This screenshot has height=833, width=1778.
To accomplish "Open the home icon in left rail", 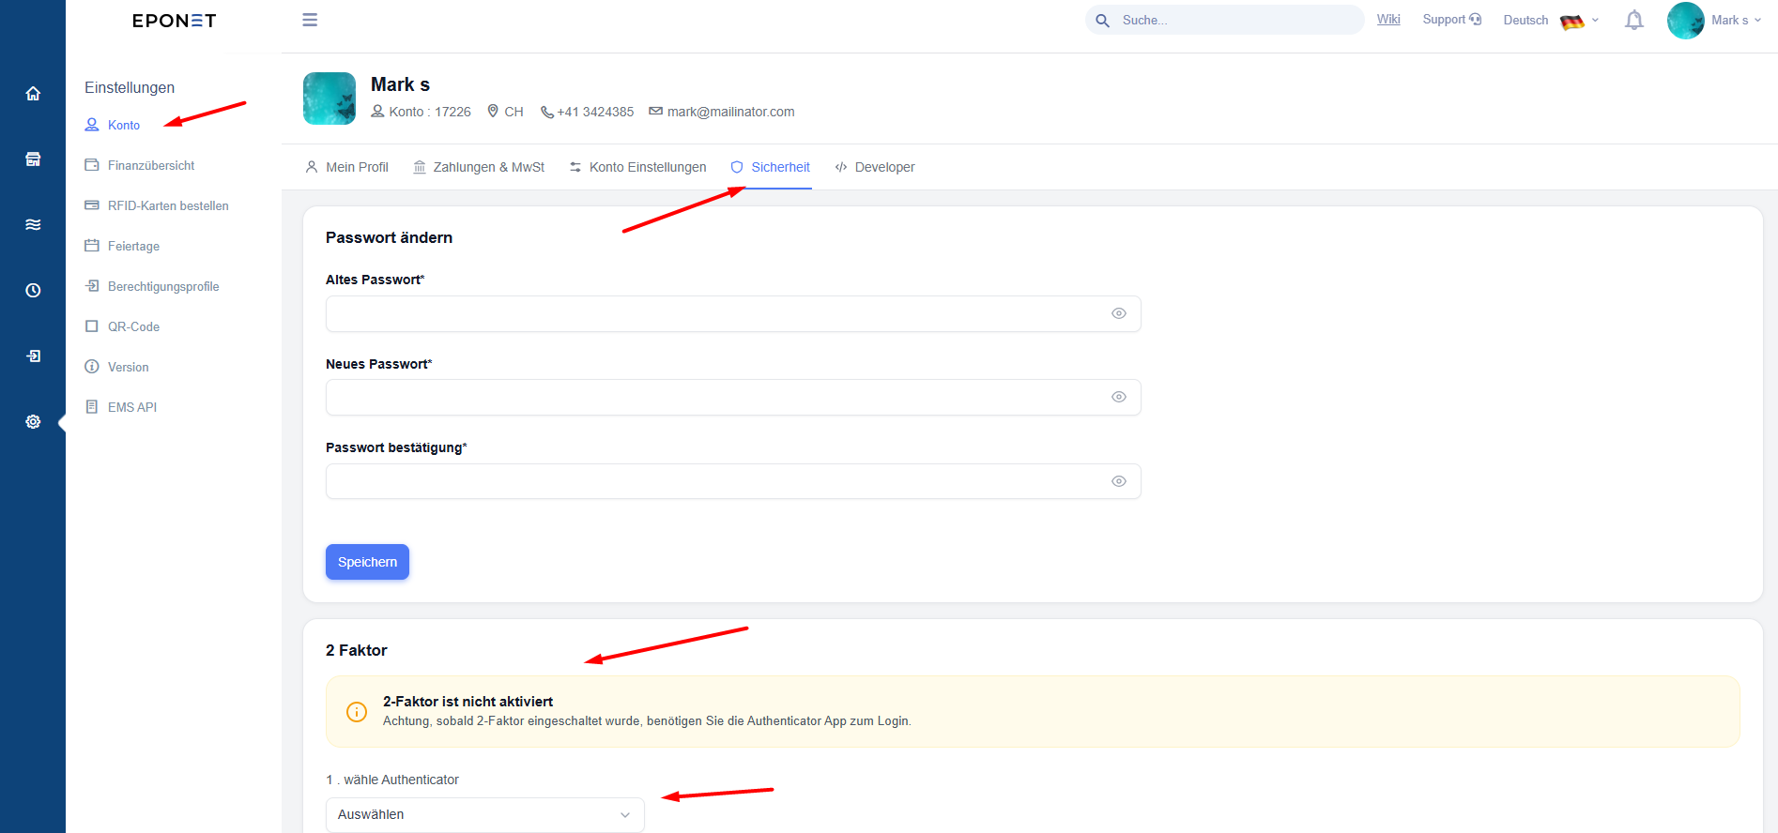I will 33,94.
